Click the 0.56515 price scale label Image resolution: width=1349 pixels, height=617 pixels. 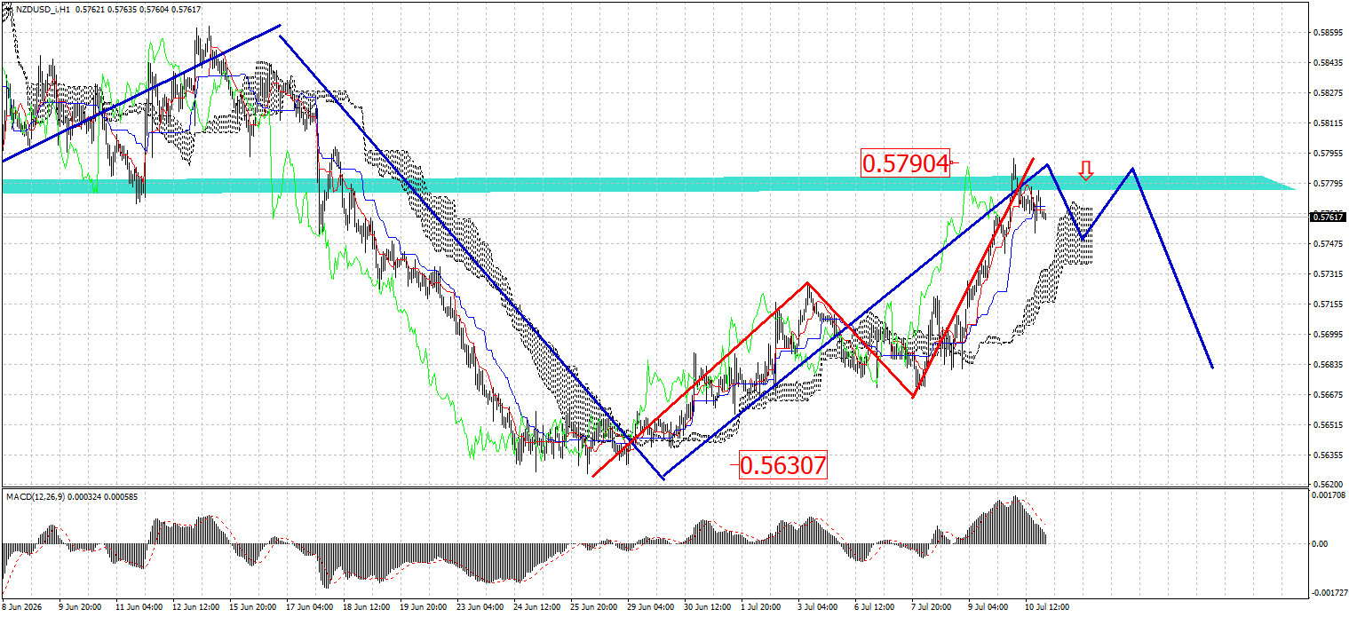1327,425
